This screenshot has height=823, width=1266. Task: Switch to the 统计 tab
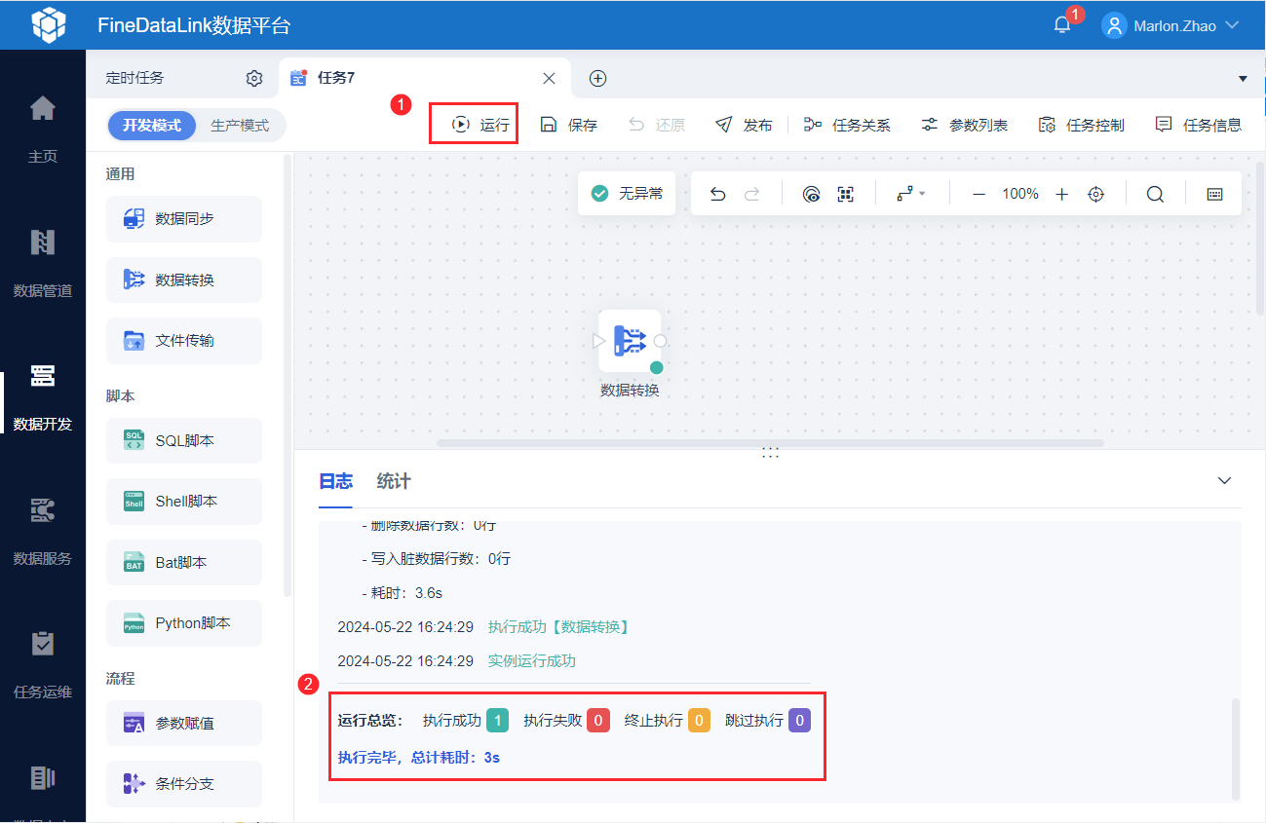tap(394, 481)
